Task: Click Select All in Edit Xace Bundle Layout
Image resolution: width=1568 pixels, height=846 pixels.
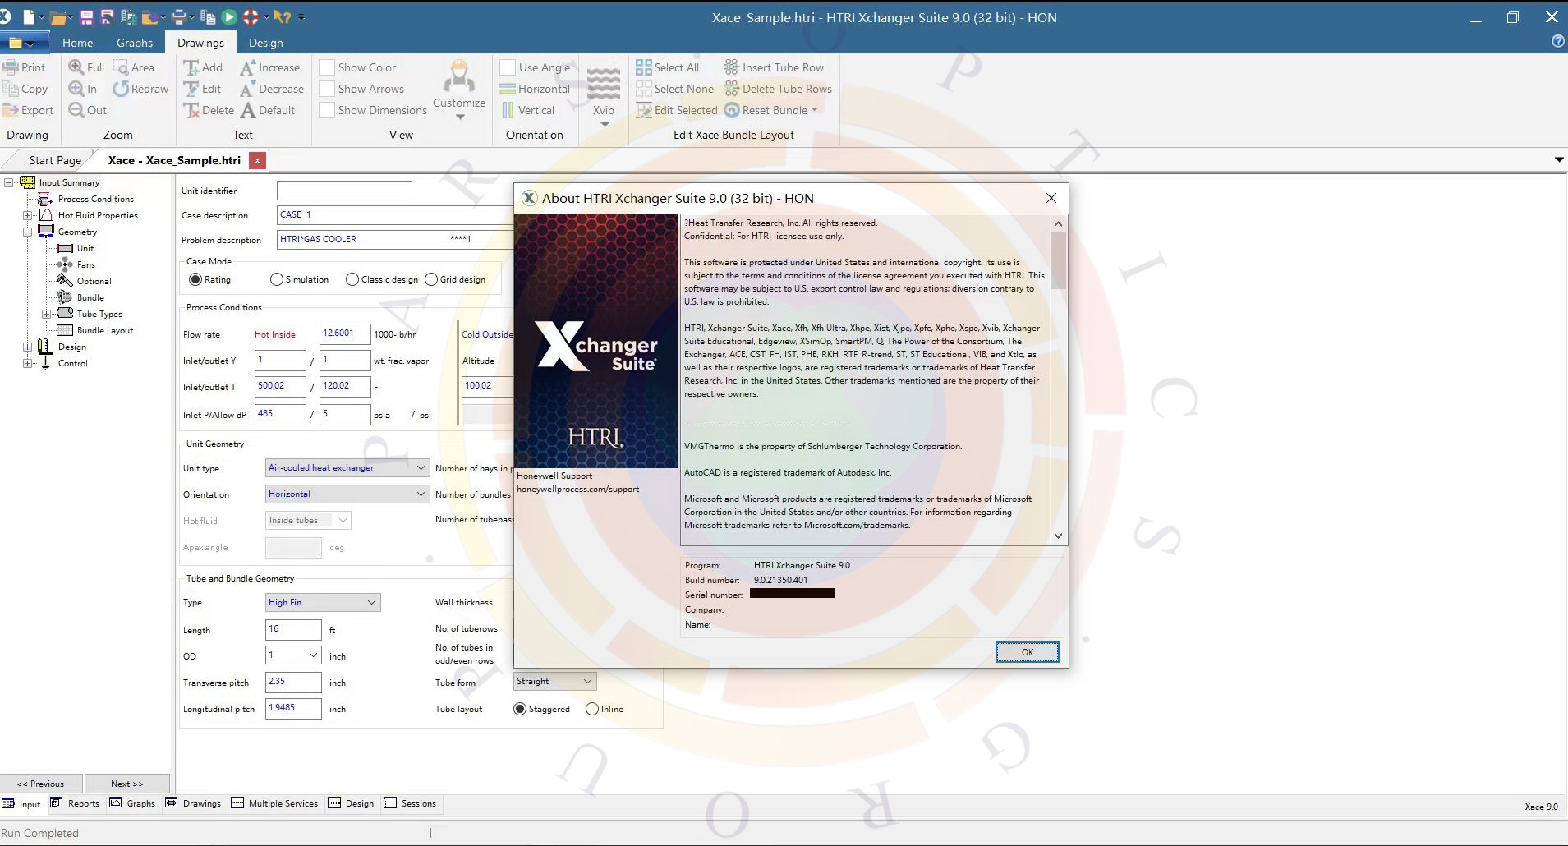Action: pos(667,67)
